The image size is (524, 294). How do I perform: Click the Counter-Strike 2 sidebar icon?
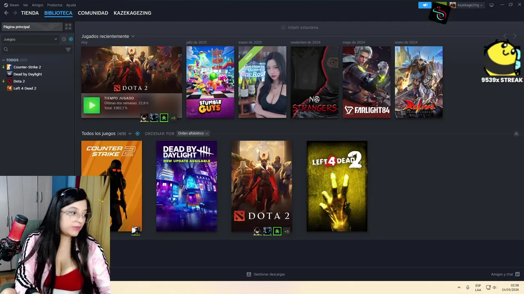point(9,67)
